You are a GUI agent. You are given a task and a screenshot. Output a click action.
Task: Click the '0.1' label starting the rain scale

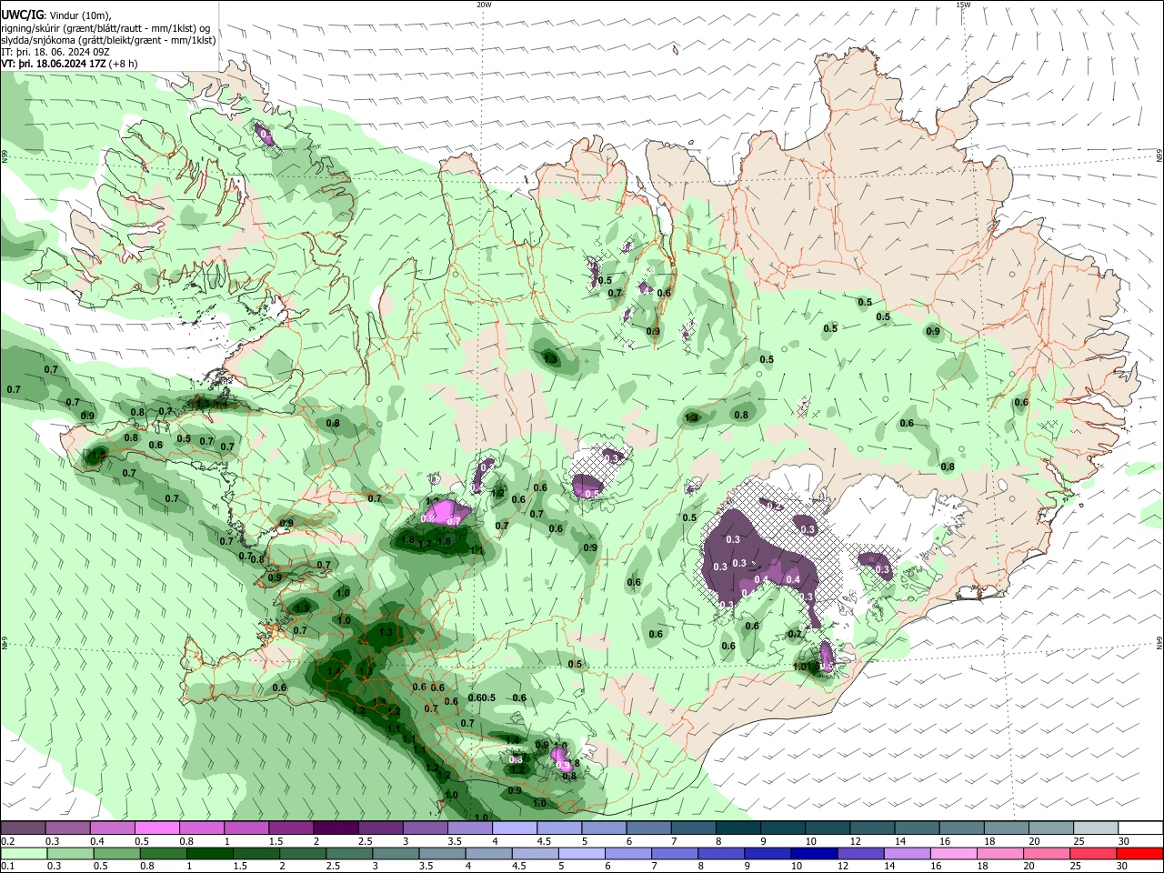(7, 867)
